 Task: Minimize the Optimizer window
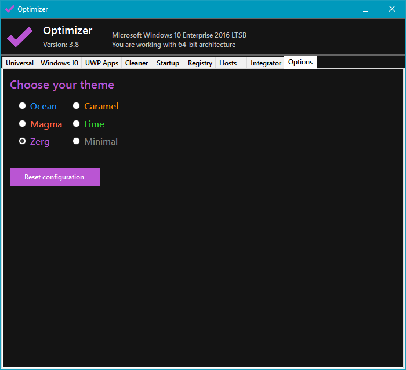(339, 9)
